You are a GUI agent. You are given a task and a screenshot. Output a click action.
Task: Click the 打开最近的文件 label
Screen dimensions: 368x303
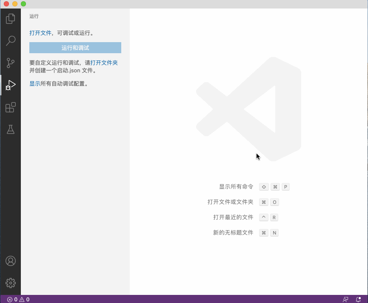[233, 217]
